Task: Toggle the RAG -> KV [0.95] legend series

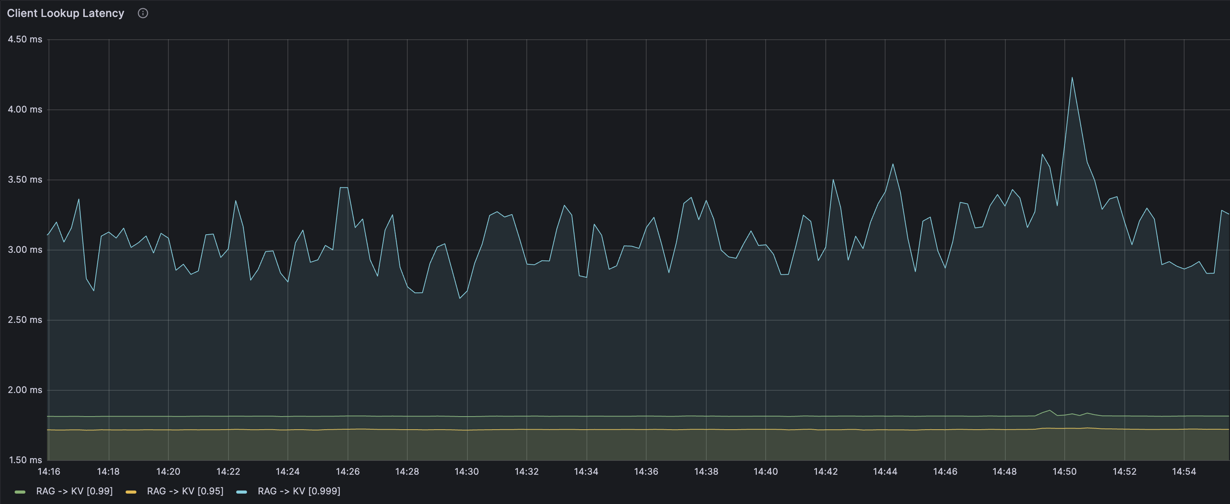Action: click(185, 491)
